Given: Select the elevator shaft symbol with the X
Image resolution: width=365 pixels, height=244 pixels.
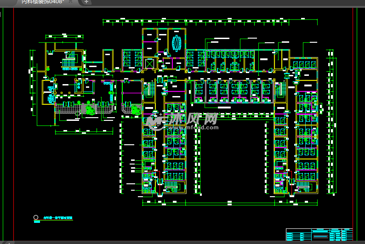Looking at the screenshot, I should click(x=150, y=63).
